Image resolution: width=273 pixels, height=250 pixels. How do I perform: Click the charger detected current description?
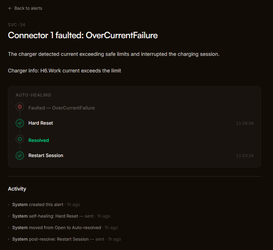point(114,54)
